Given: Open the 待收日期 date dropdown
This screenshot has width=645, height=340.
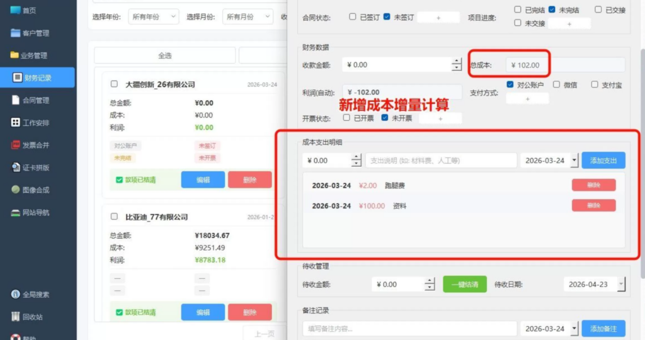Looking at the screenshot, I should click(x=621, y=284).
